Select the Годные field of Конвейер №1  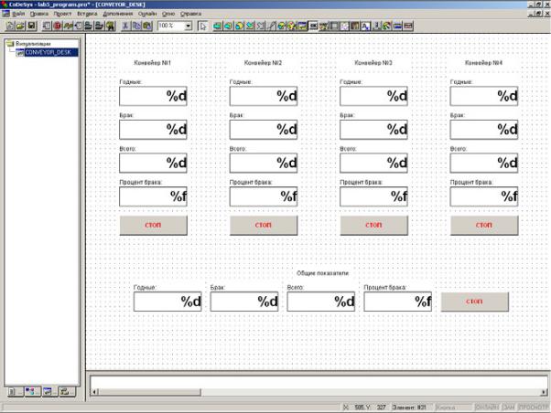153,96
